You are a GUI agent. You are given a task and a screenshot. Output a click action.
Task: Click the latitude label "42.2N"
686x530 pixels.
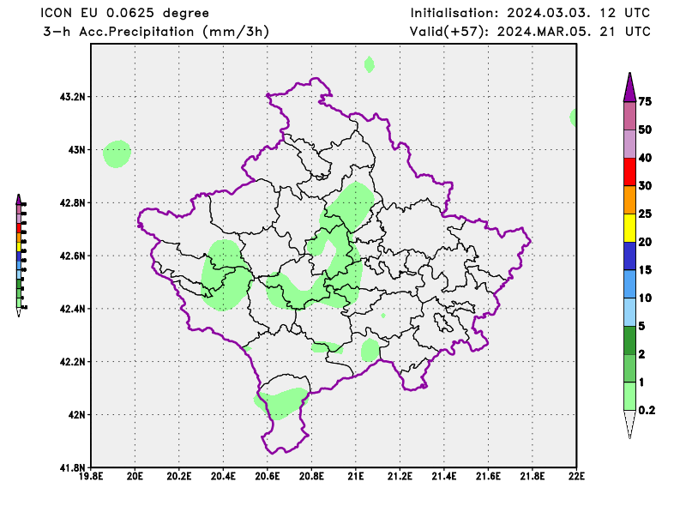pos(72,362)
